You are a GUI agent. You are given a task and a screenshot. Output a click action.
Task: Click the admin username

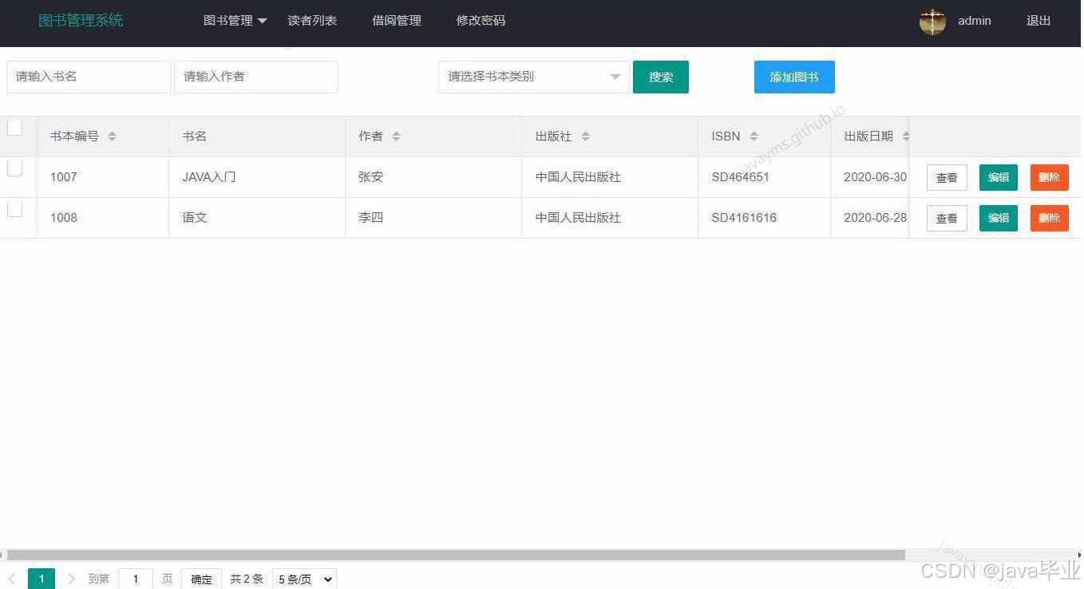pos(975,21)
